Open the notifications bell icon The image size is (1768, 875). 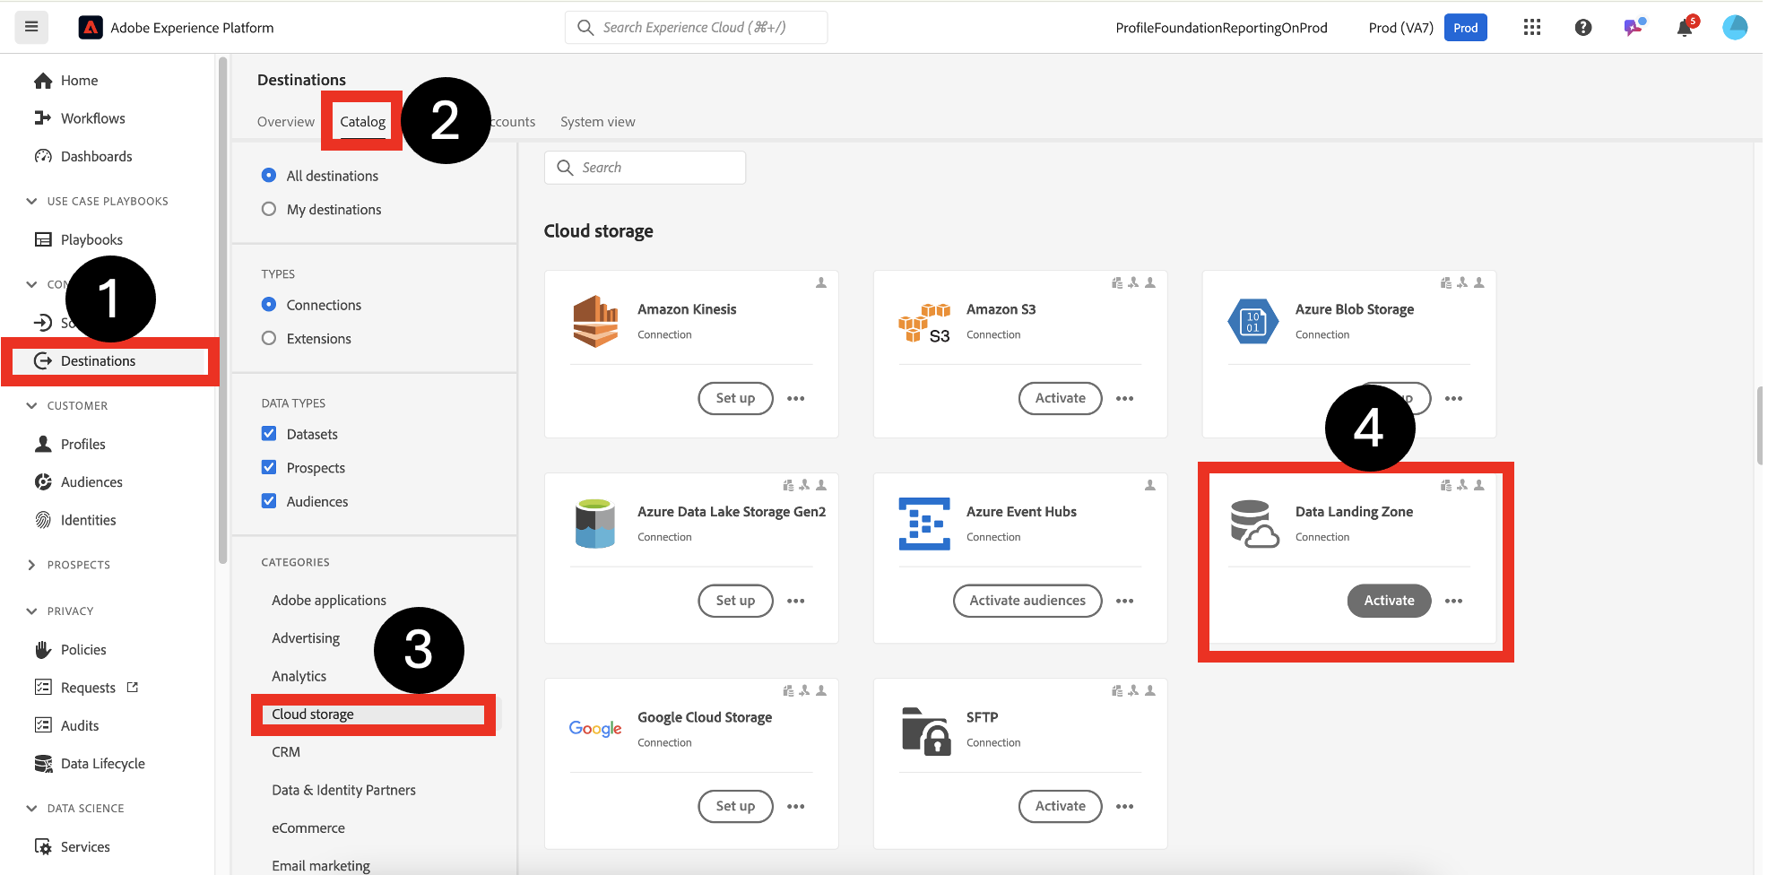[x=1684, y=28]
